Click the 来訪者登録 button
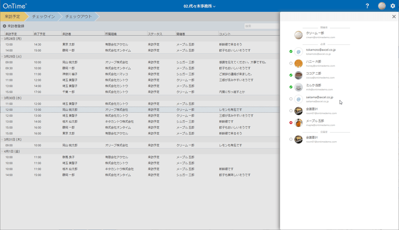 [x=15, y=26]
